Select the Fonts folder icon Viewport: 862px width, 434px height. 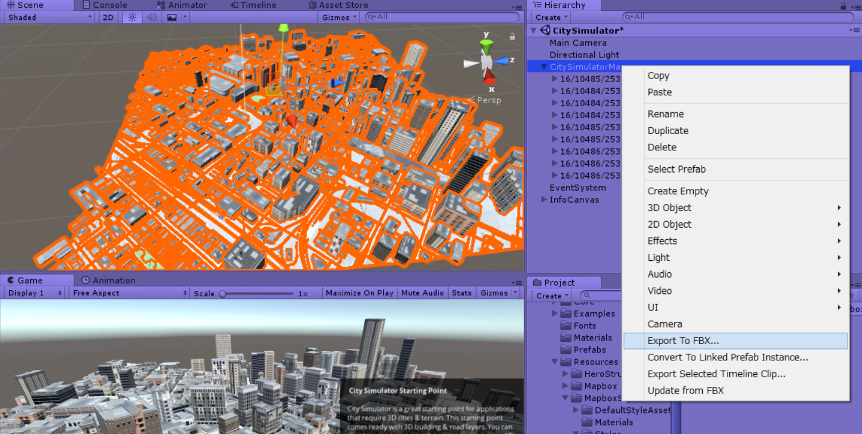565,326
